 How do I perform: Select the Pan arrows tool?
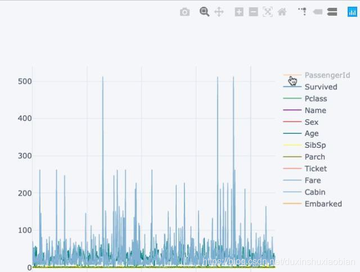tap(219, 12)
